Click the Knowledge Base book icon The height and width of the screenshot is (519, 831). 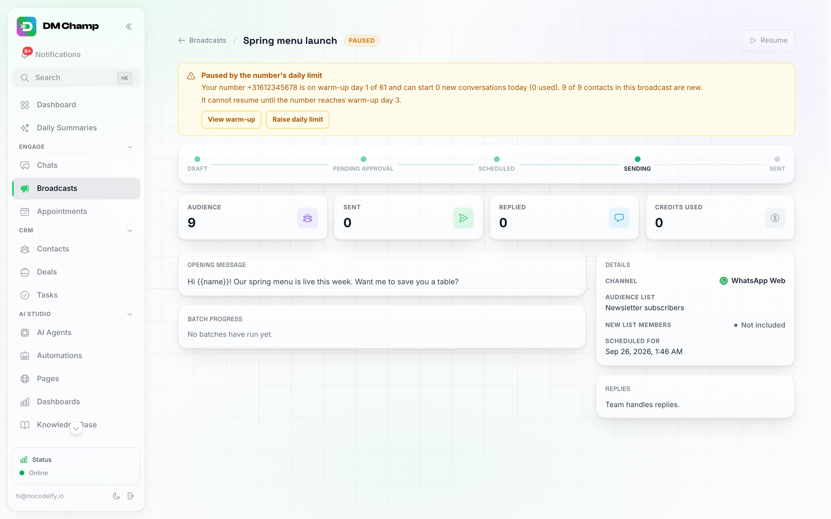tap(25, 425)
